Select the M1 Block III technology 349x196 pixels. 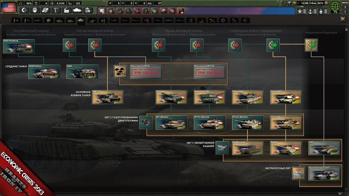coord(248,148)
